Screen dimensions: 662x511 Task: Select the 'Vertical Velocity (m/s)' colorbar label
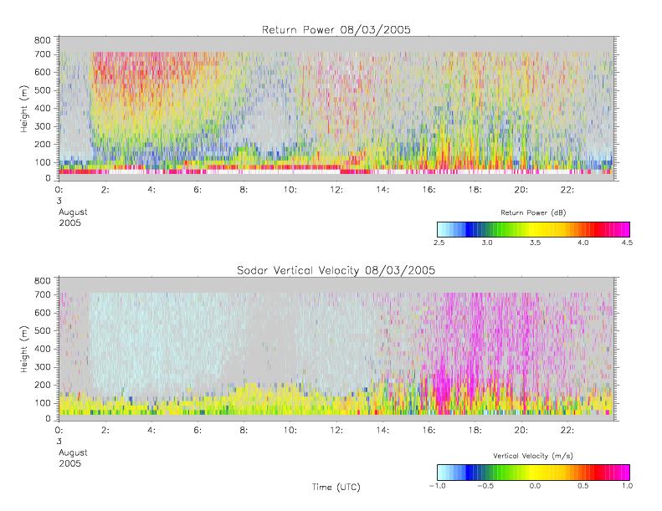click(x=533, y=456)
